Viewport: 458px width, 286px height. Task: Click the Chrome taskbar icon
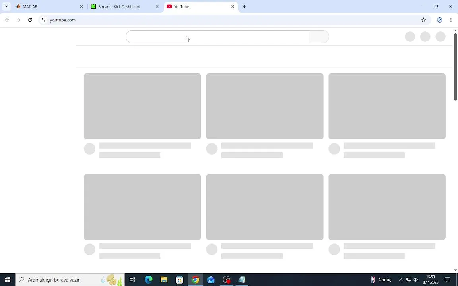[x=195, y=280]
